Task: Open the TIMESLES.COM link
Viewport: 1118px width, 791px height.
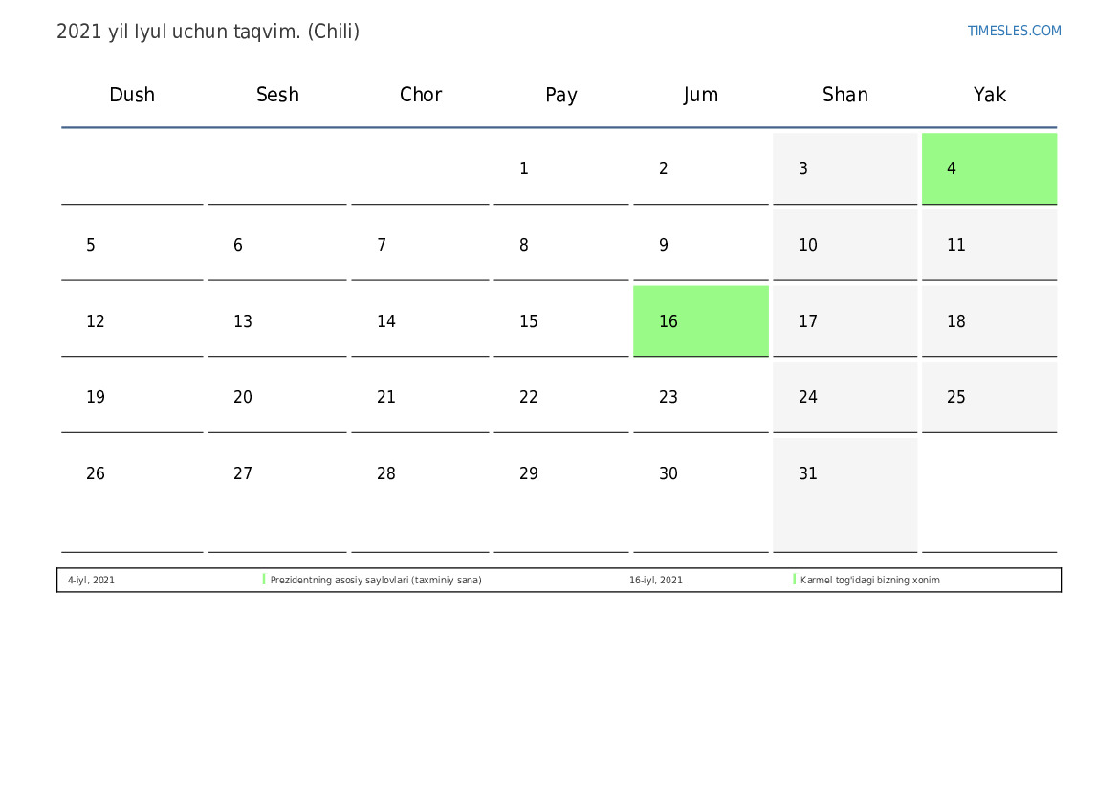Action: [1014, 31]
